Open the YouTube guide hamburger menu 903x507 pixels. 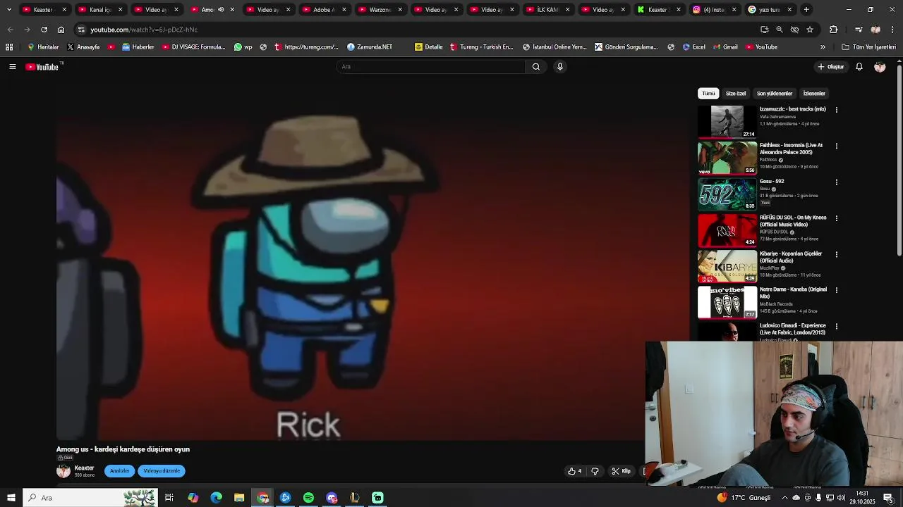click(x=12, y=67)
